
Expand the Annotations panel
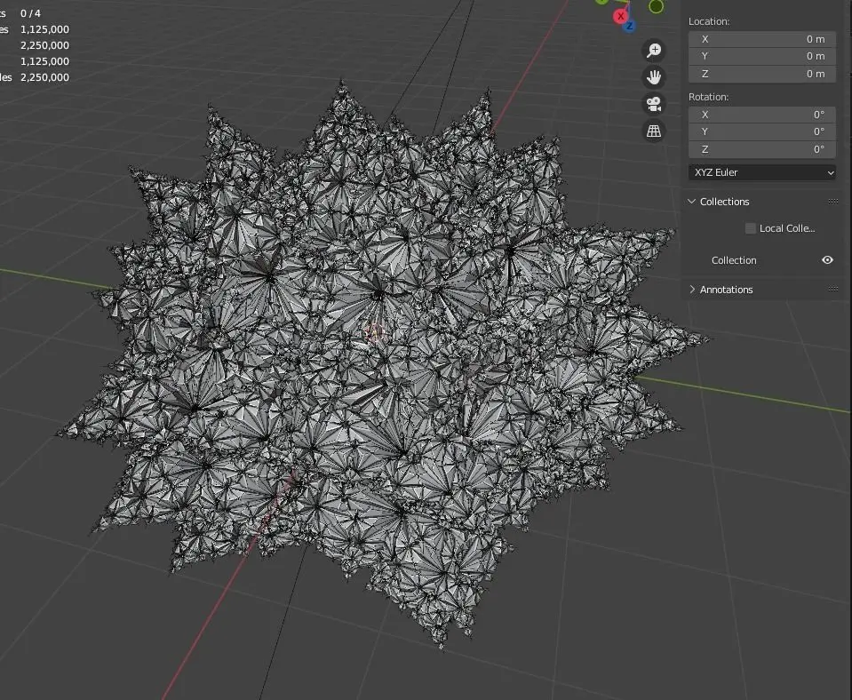click(692, 289)
